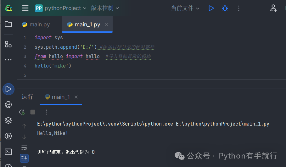Open the Services sidebar icon
Viewport: 286px width, 167px height.
pos(8,136)
